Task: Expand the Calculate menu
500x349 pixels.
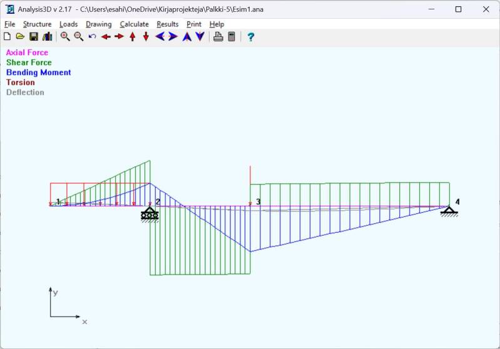Action: click(134, 24)
